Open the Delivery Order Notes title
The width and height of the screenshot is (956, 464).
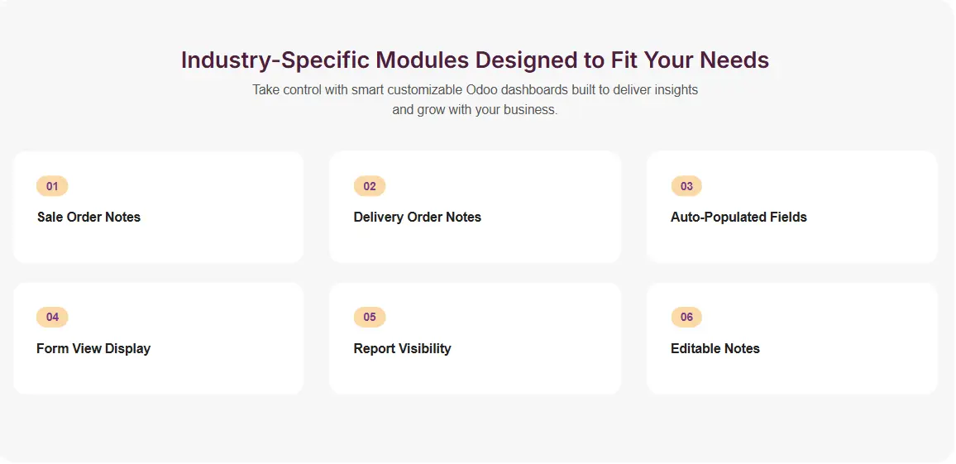pyautogui.click(x=417, y=217)
